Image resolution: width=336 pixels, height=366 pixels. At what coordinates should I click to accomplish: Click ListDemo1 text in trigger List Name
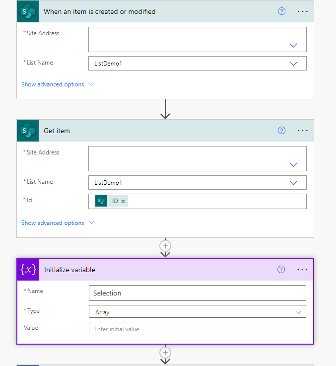[108, 64]
